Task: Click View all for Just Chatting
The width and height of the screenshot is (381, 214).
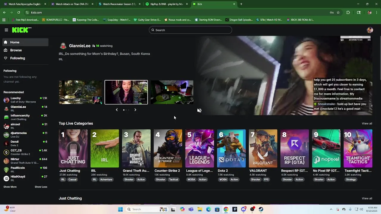Action: pyautogui.click(x=367, y=199)
